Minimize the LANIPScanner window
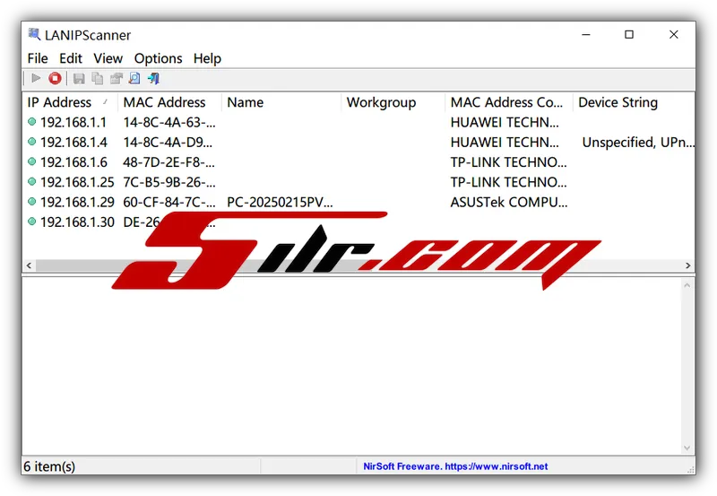Screen dimensions: 717x496 586,35
